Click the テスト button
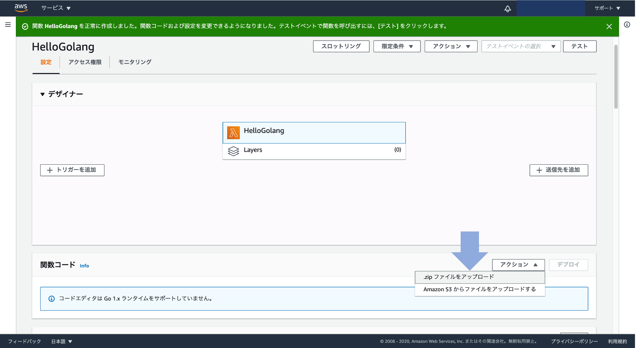 coord(580,46)
